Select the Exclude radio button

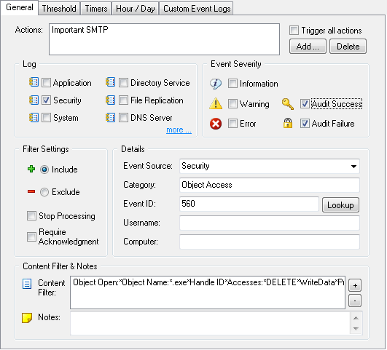click(x=44, y=192)
